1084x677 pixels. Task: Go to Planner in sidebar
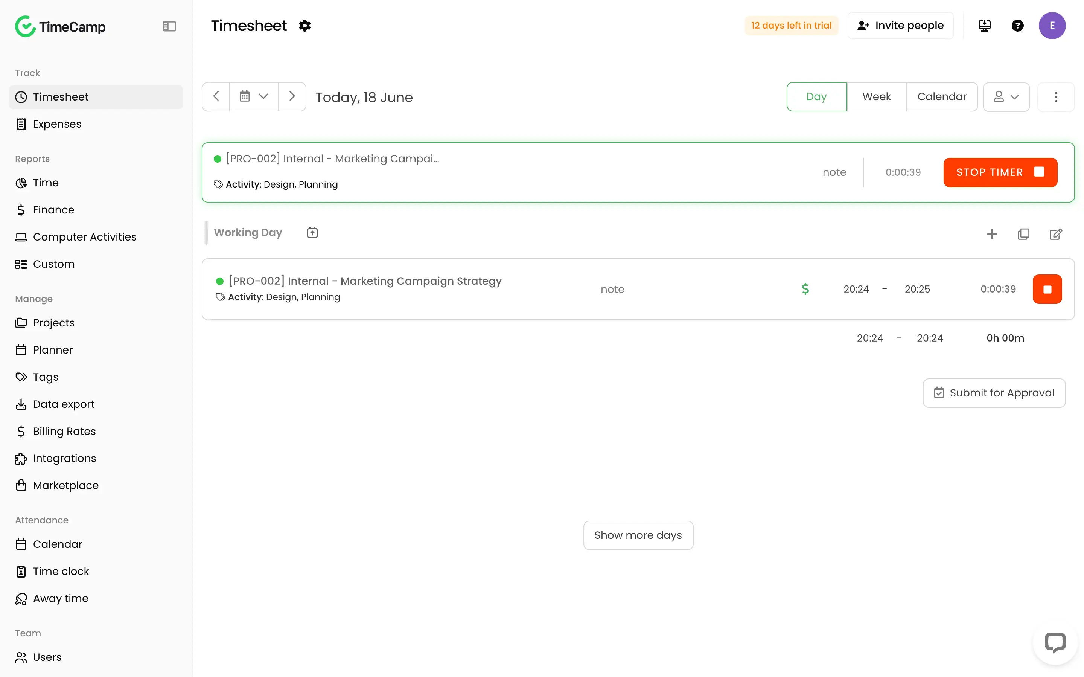click(x=96, y=350)
